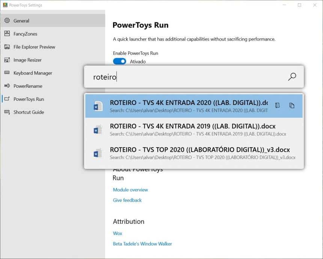Click the TVS TOP 2020 file path subtitle
Screen dimensions: 323x259
click(202, 157)
